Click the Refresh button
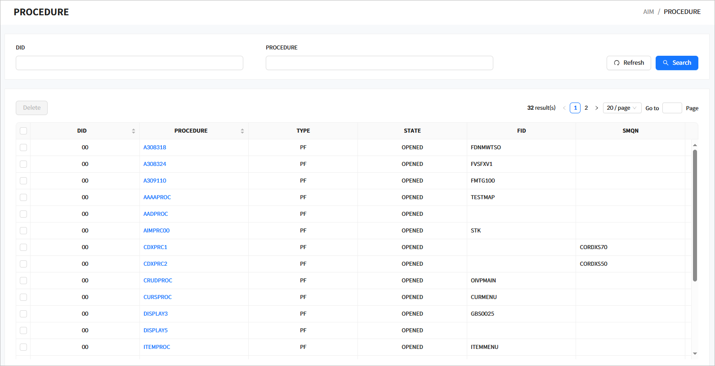The height and width of the screenshot is (366, 715). coord(628,63)
